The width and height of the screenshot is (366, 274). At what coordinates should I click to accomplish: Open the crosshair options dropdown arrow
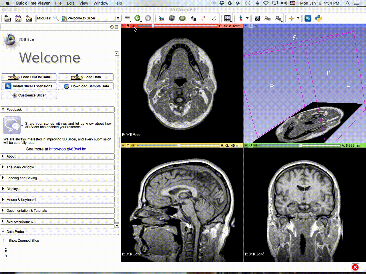[298, 18]
